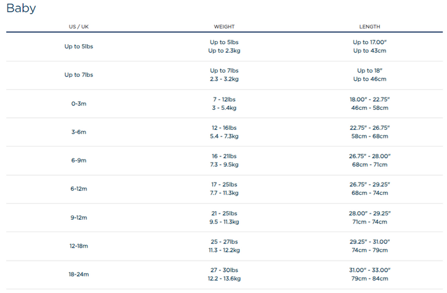Select the 6-12m size row label
This screenshot has width=447, height=293.
[79, 189]
